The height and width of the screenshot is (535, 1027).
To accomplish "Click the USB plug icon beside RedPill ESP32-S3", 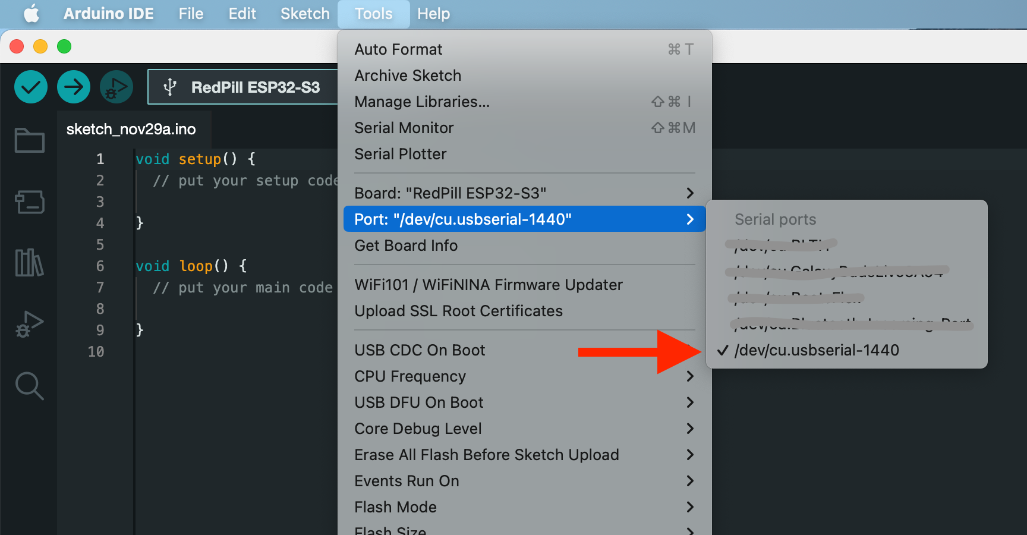I will coord(171,87).
